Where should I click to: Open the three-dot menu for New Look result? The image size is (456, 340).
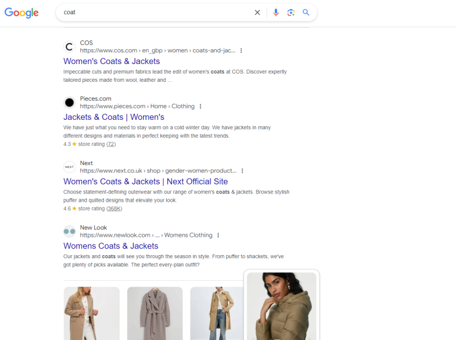tap(218, 236)
